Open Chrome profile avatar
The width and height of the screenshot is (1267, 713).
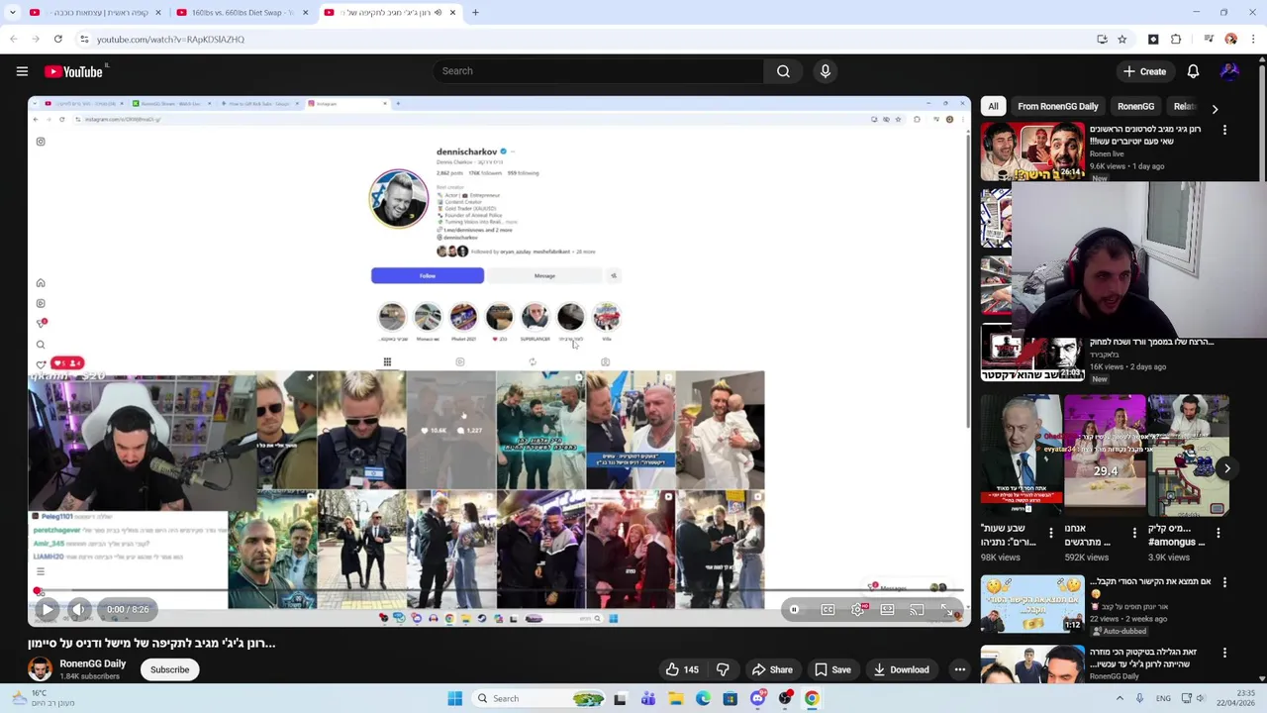click(x=1230, y=40)
